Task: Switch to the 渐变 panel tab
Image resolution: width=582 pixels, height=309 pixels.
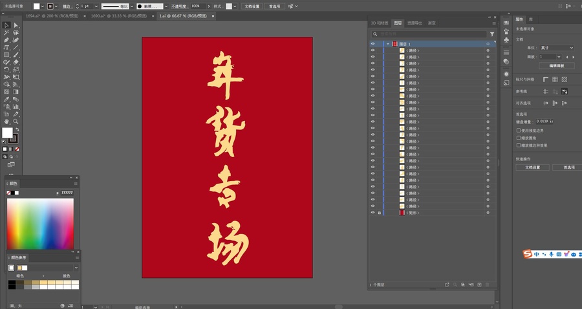Action: [x=432, y=23]
